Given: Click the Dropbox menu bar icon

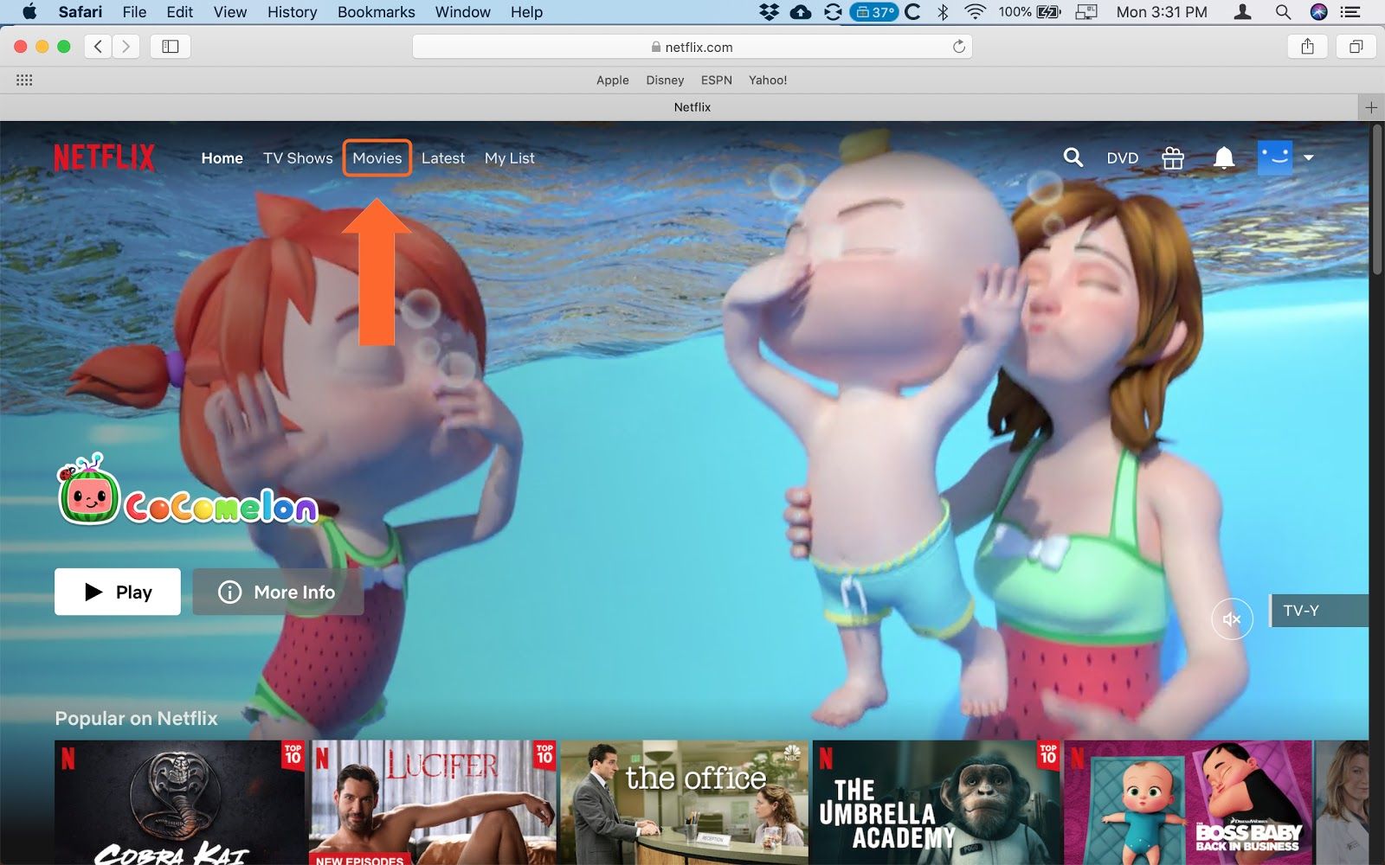Looking at the screenshot, I should pyautogui.click(x=769, y=12).
